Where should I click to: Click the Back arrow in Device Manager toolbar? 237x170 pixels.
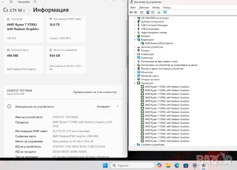click(131, 12)
